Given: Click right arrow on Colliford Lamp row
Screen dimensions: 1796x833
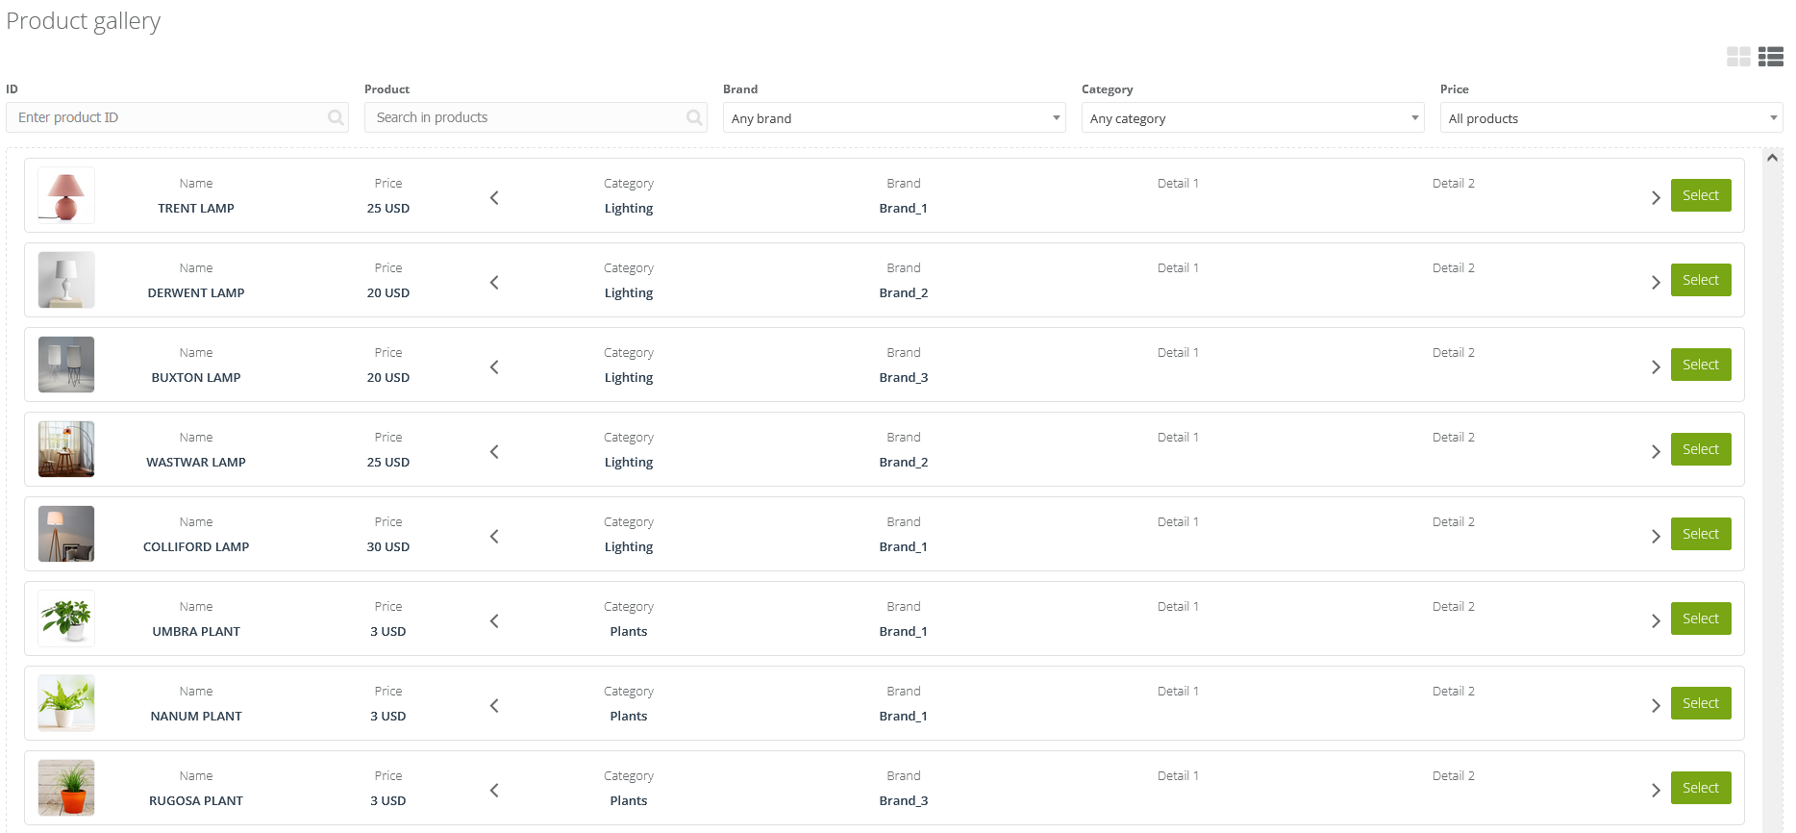Looking at the screenshot, I should (1656, 536).
